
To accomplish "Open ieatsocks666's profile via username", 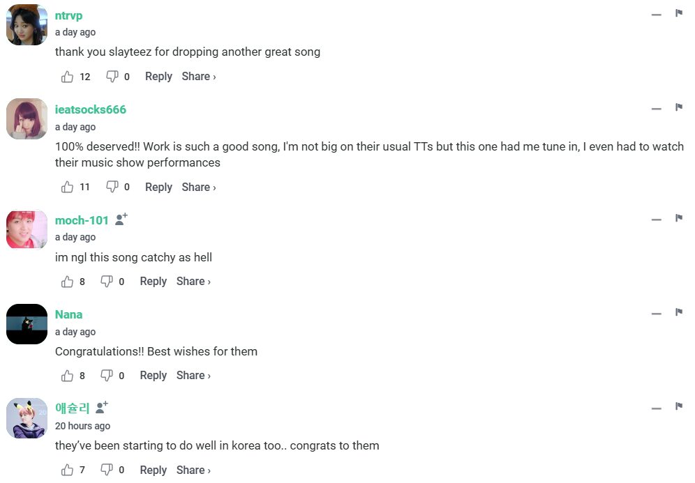I will (x=91, y=109).
